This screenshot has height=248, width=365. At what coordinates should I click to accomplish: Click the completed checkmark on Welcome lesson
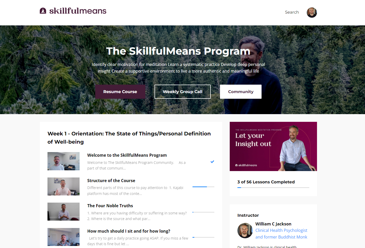[x=212, y=162]
